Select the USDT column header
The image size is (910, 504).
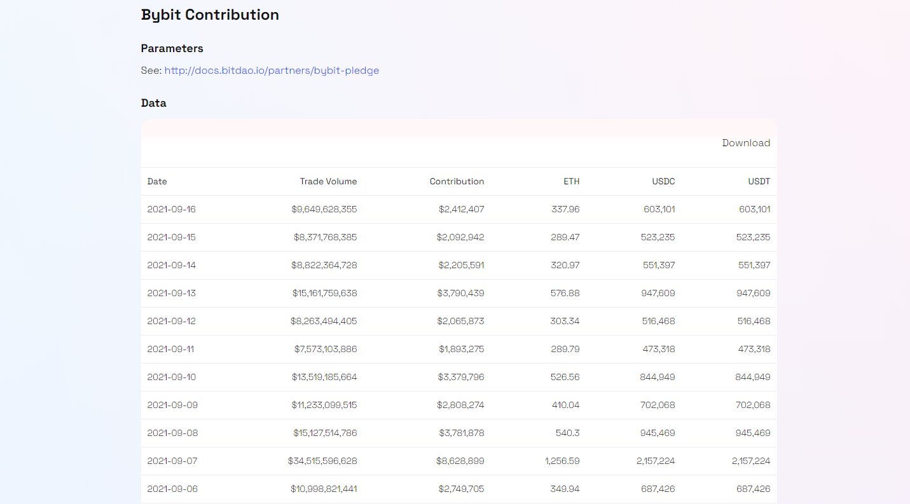pos(759,181)
